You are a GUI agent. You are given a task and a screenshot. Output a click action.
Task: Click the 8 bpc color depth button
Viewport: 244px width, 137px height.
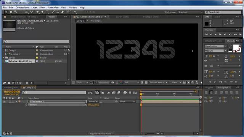[19, 83]
